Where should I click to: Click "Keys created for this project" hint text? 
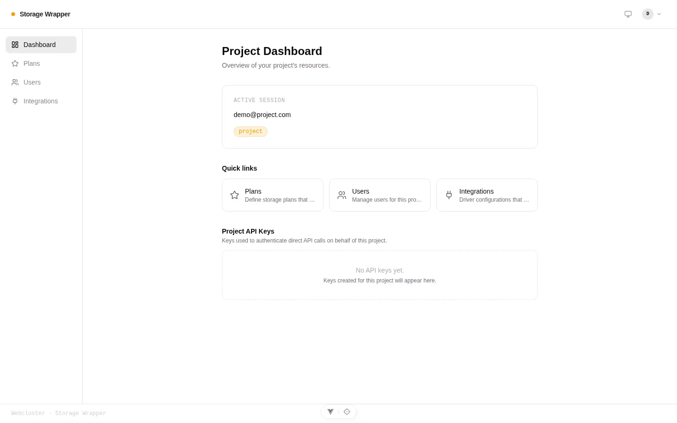(x=380, y=281)
